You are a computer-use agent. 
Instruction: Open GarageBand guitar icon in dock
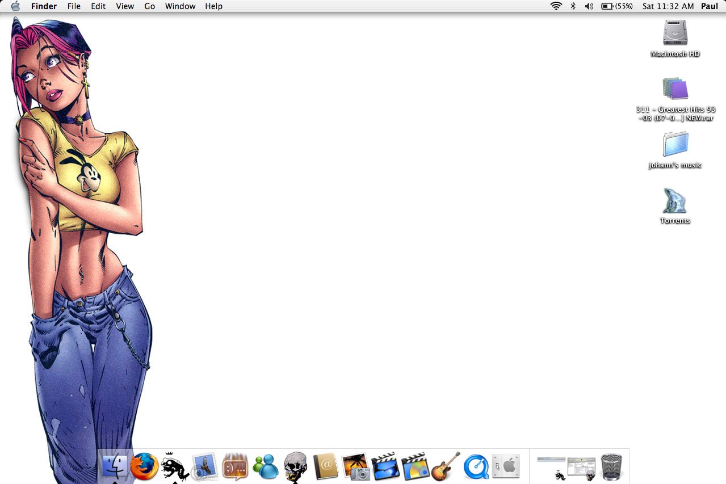446,466
